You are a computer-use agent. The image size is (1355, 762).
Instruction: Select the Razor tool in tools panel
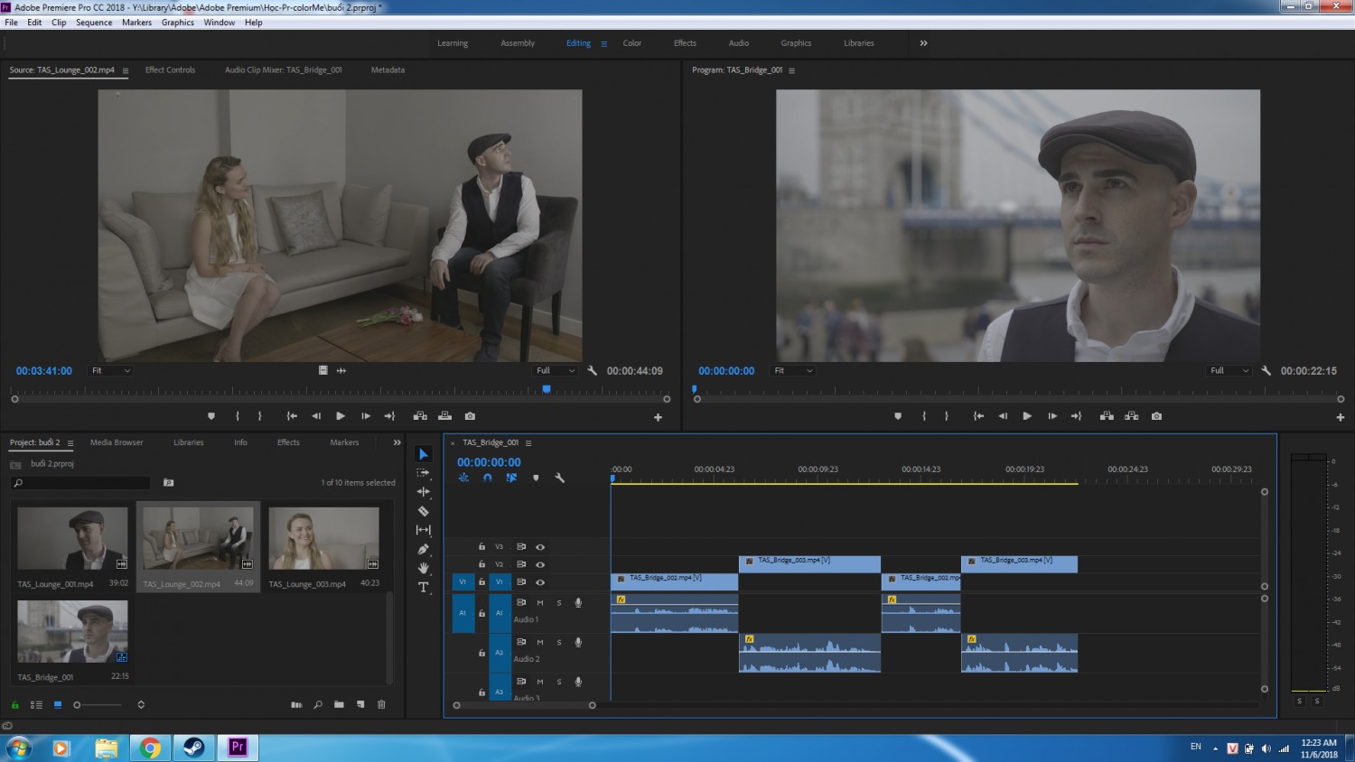424,511
